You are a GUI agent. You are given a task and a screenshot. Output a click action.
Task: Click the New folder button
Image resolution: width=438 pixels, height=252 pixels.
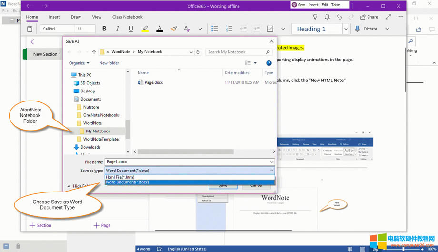pyautogui.click(x=109, y=63)
